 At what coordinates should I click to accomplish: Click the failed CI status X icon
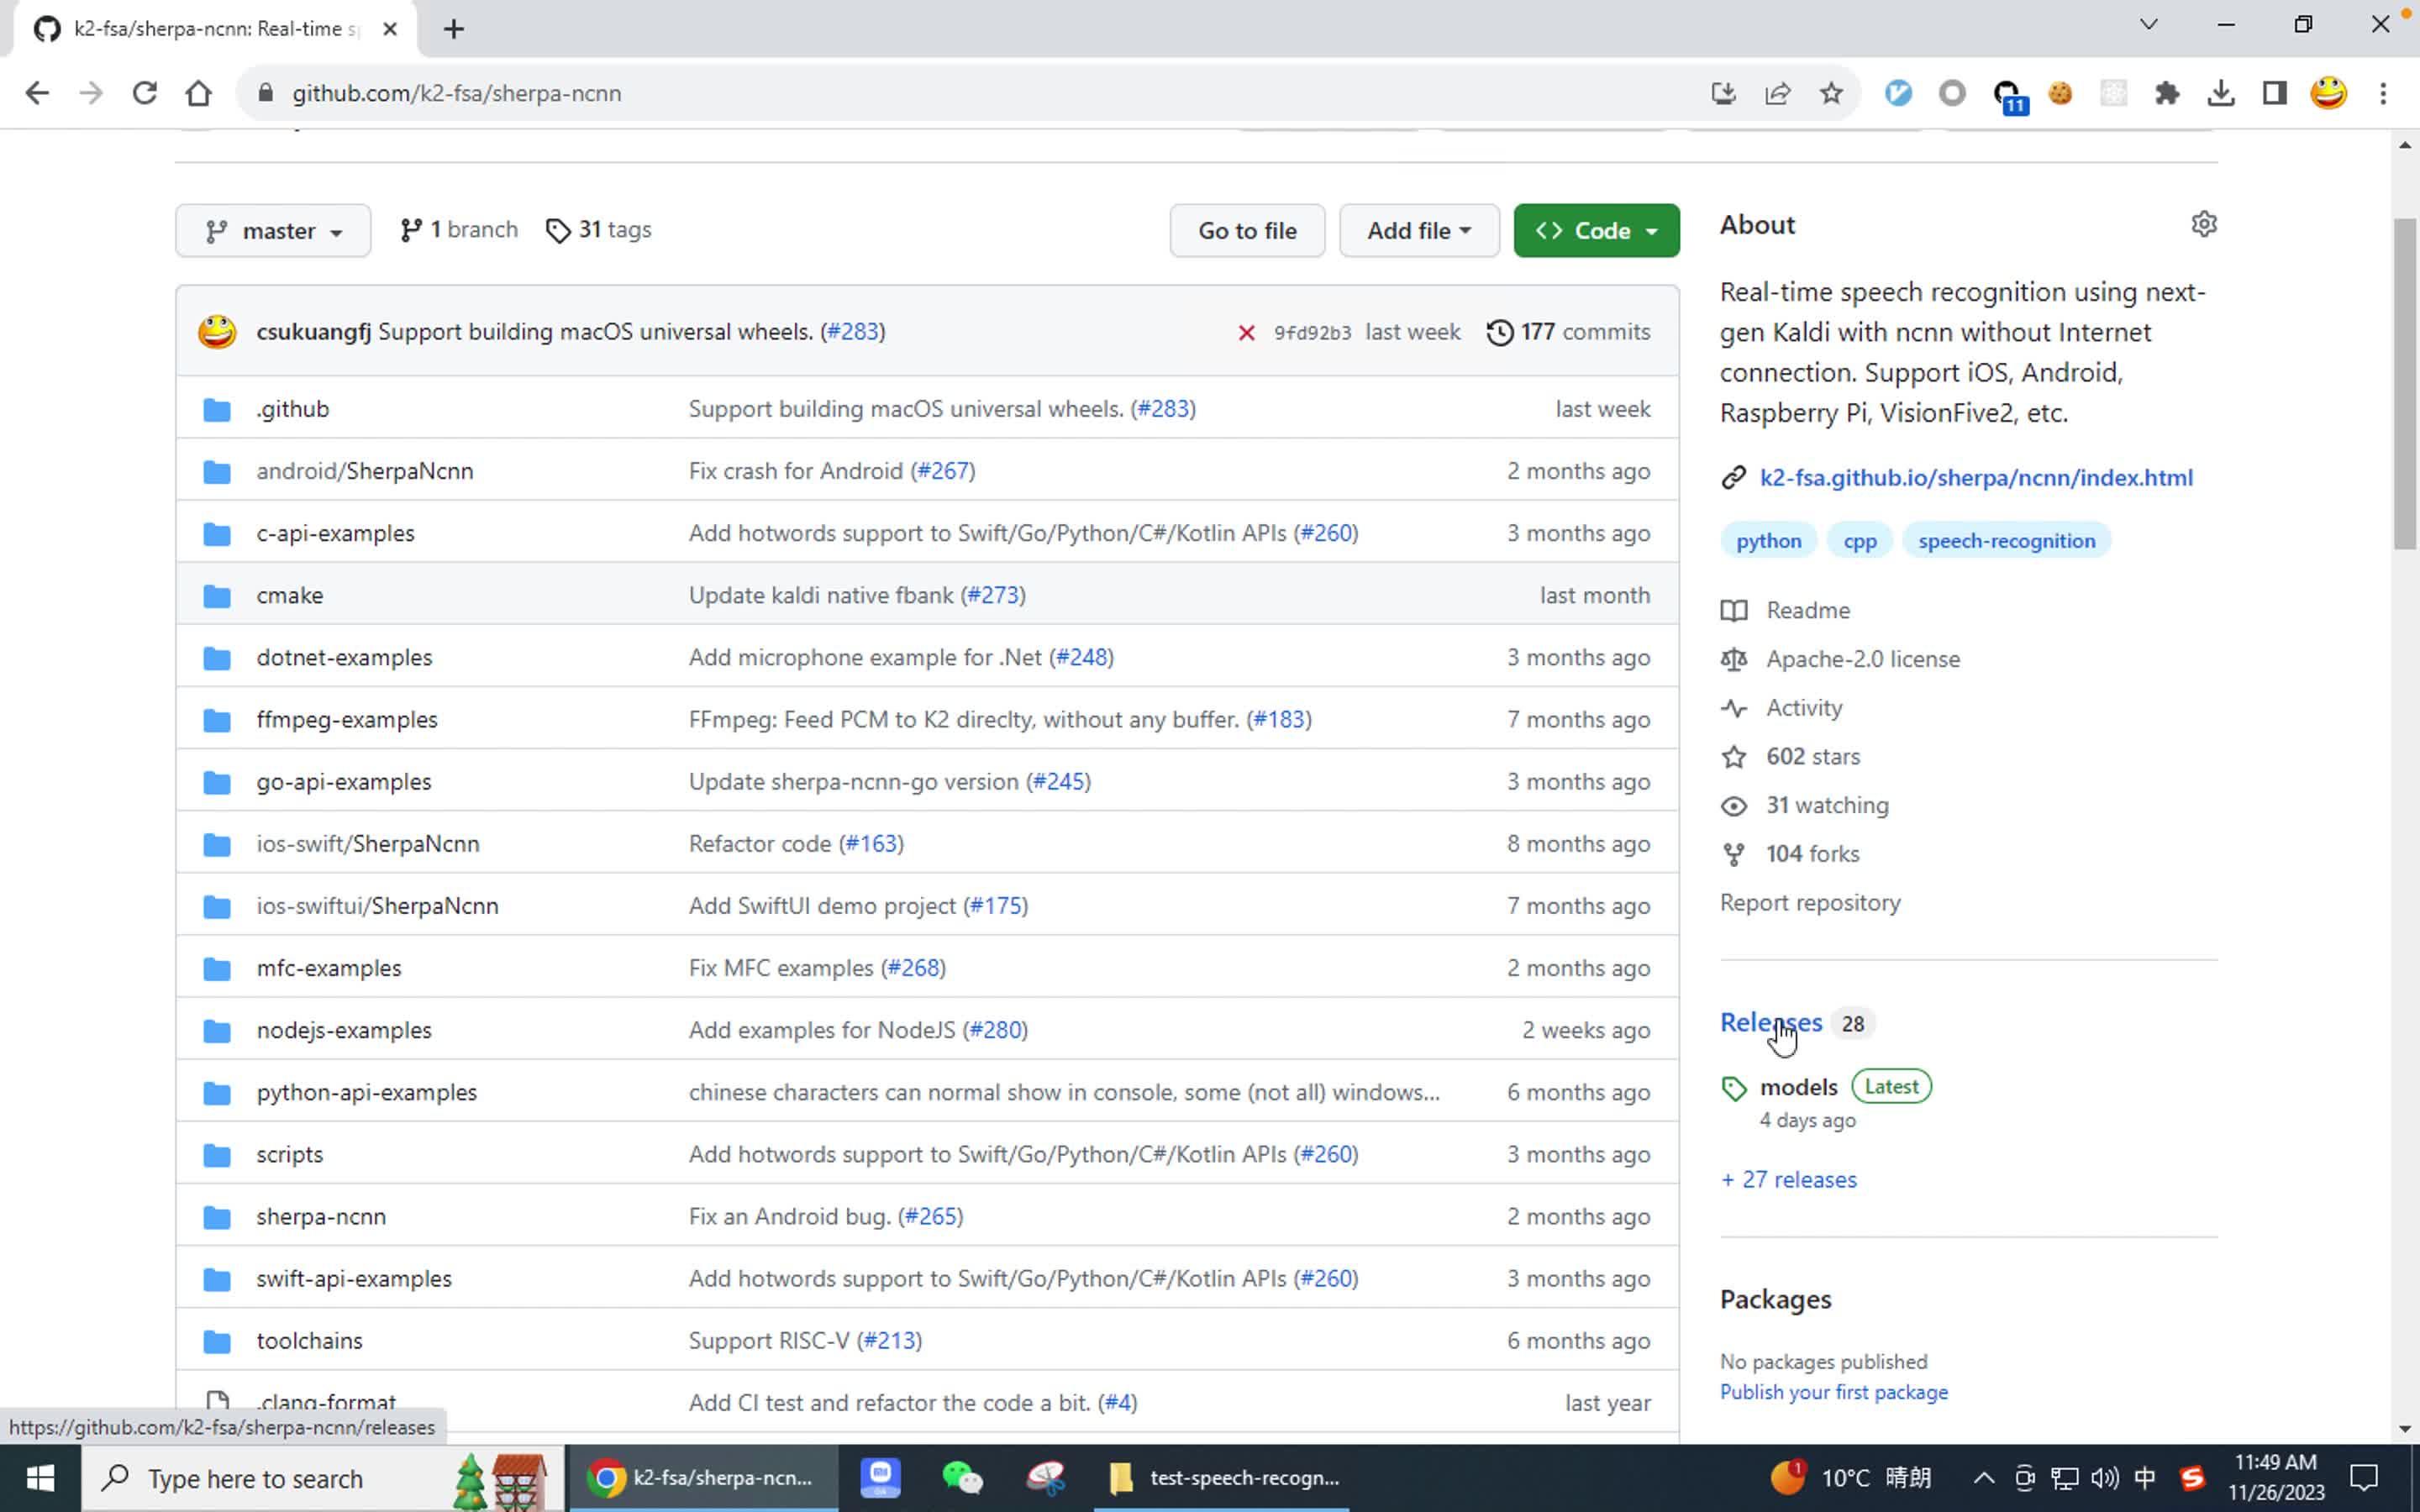tap(1246, 333)
